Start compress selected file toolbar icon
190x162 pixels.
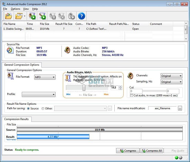tap(32, 16)
